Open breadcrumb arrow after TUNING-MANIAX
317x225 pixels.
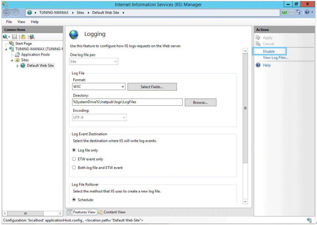(73, 13)
